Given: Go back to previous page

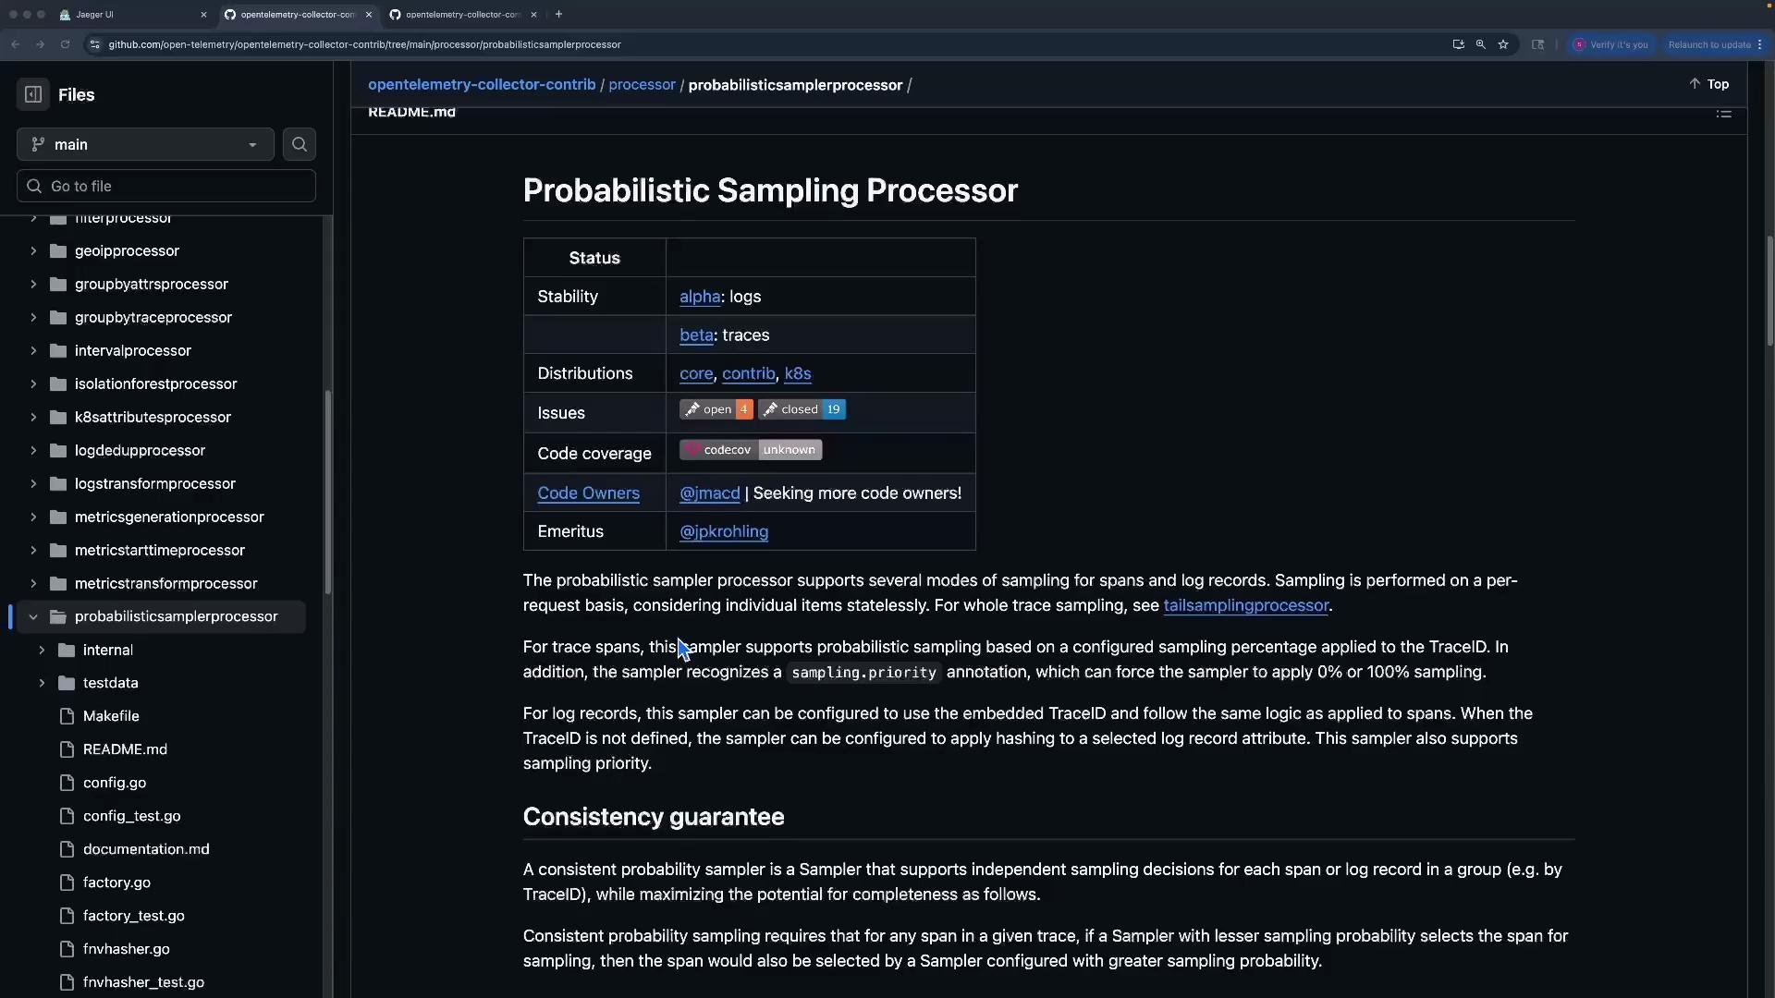Looking at the screenshot, I should 16,44.
